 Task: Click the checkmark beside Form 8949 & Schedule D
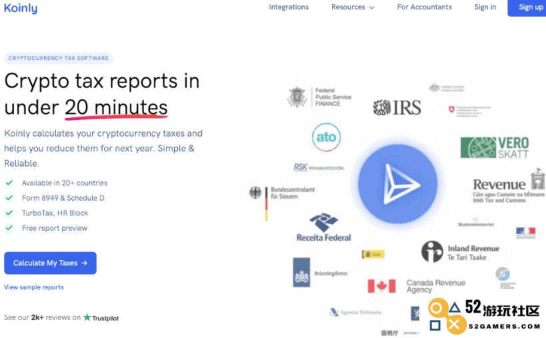pyautogui.click(x=9, y=198)
